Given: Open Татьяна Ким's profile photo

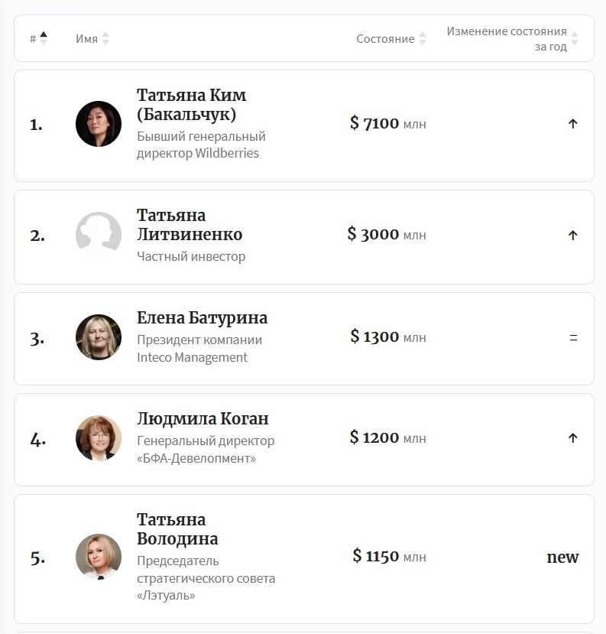Looking at the screenshot, I should pos(98,123).
